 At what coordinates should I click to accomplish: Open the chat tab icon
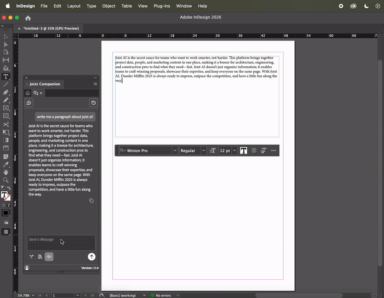(x=36, y=93)
